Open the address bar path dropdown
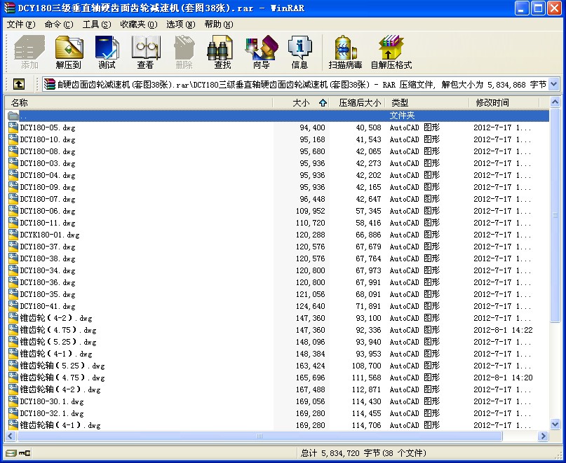This screenshot has width=566, height=463. 554,84
